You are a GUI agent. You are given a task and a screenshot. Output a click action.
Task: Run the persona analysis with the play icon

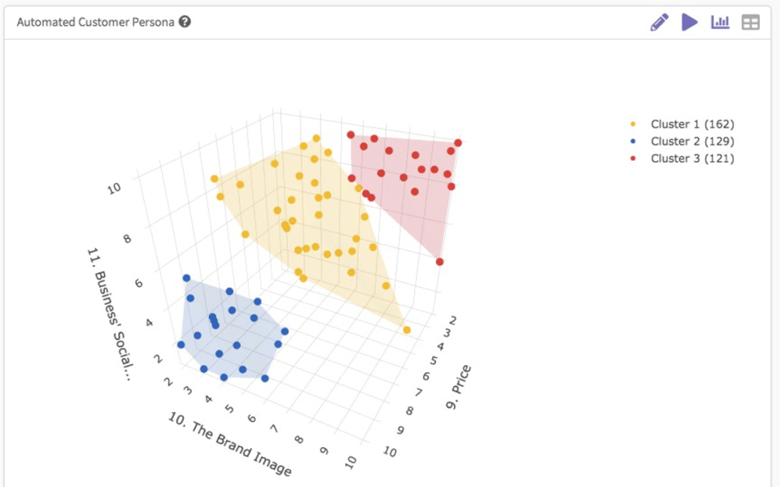point(689,22)
